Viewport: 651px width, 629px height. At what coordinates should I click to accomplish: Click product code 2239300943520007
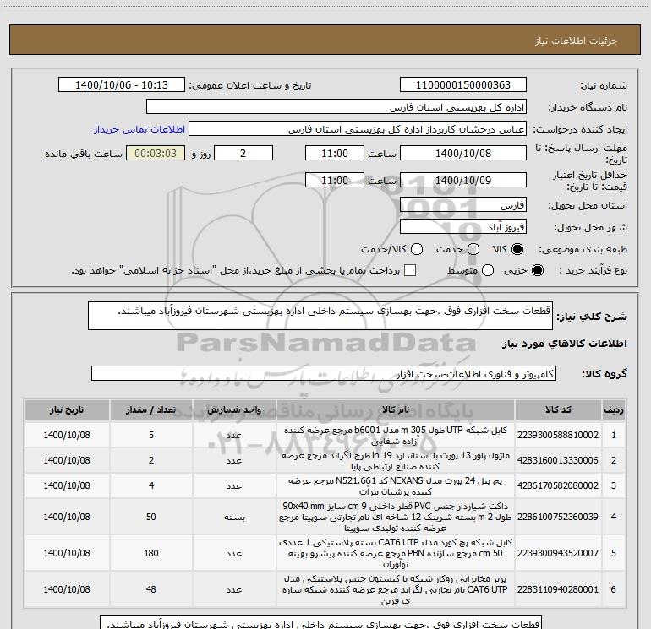click(558, 553)
